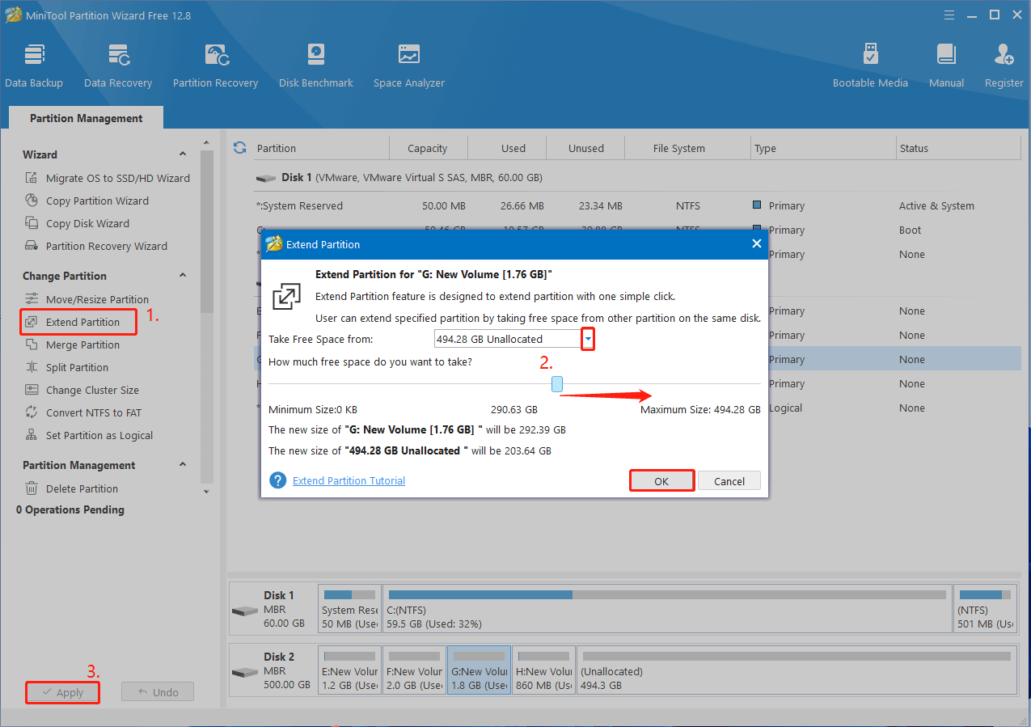Create Bootable Media
Image resolution: width=1031 pixels, height=727 pixels.
click(870, 66)
